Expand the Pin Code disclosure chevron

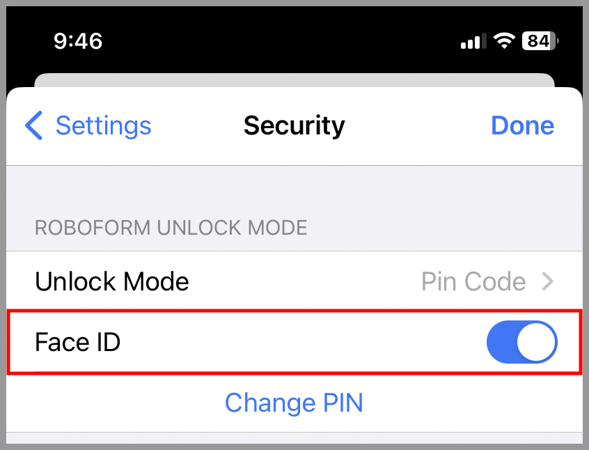(548, 281)
